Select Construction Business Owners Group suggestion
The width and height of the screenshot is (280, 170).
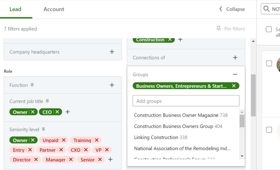point(178,126)
